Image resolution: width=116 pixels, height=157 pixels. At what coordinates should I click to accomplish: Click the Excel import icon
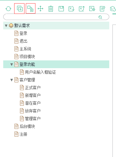(x=72, y=9)
